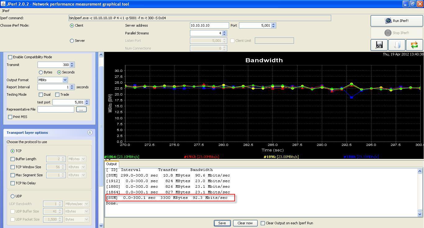Select the TCP protocol radio button
Image resolution: width=424 pixels, height=228 pixels.
pyautogui.click(x=13, y=151)
